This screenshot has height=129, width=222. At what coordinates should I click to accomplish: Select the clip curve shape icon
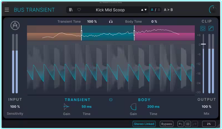[x=211, y=28]
